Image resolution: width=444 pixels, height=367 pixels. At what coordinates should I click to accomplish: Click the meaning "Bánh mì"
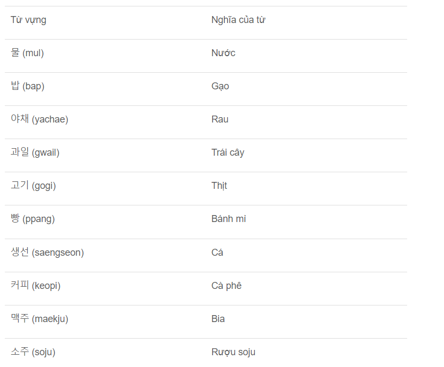click(x=229, y=219)
